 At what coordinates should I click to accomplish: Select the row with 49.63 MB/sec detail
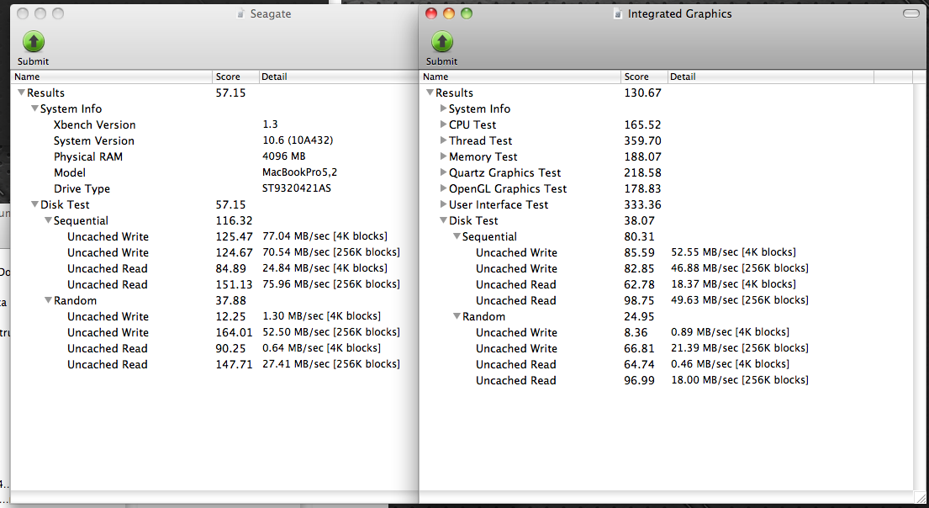[x=667, y=300]
